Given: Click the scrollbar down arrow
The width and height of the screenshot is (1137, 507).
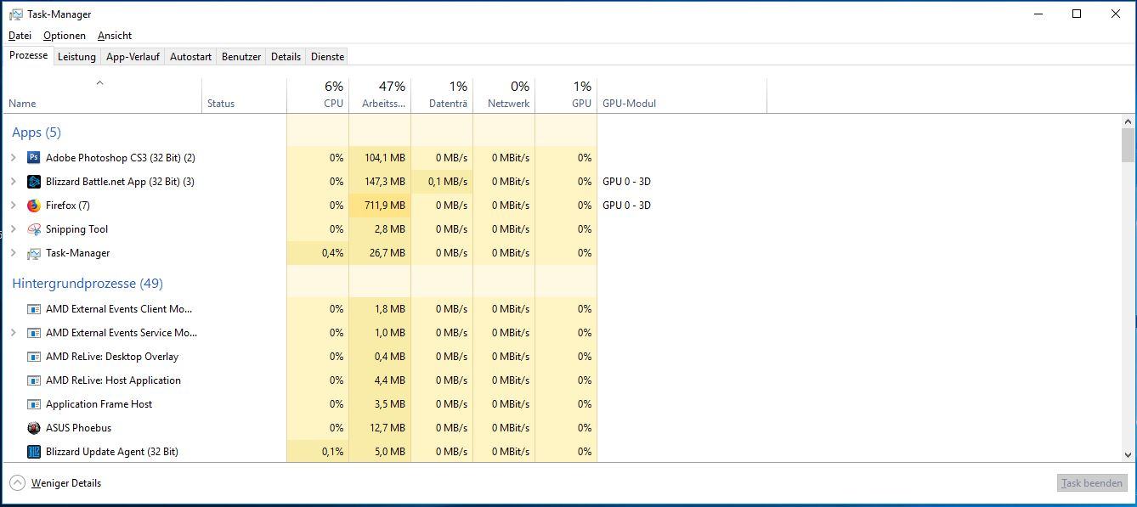Looking at the screenshot, I should tap(1129, 455).
